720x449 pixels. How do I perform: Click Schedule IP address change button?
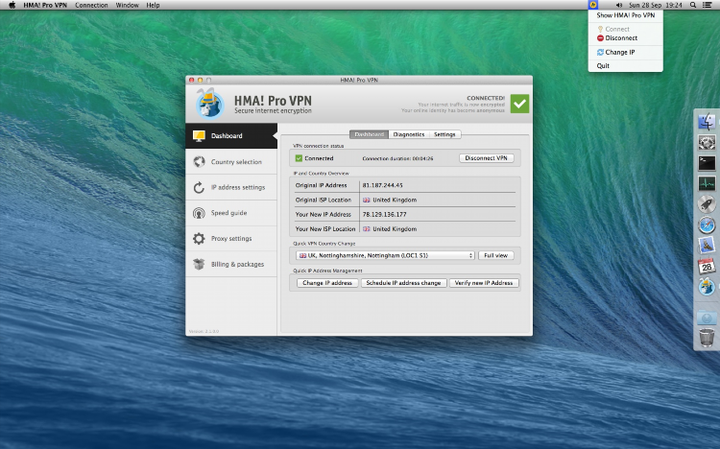(x=403, y=283)
